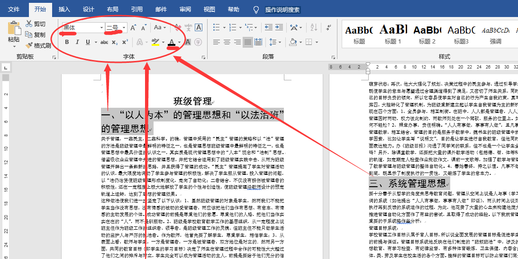Screen dimensions: 518x259
Task: Apply the 标题 1 style
Action: (393, 35)
